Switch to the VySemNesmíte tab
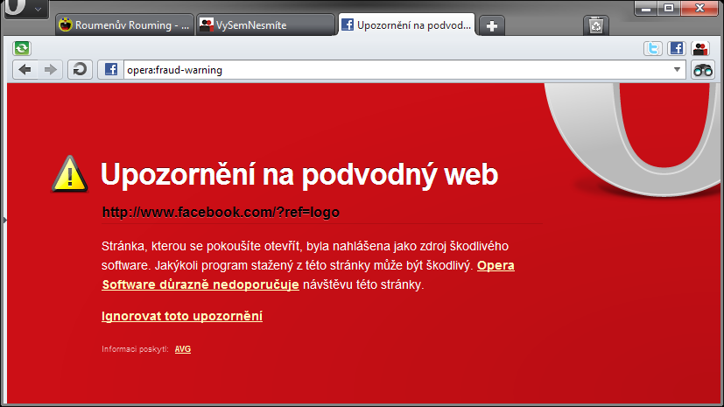 (x=265, y=25)
